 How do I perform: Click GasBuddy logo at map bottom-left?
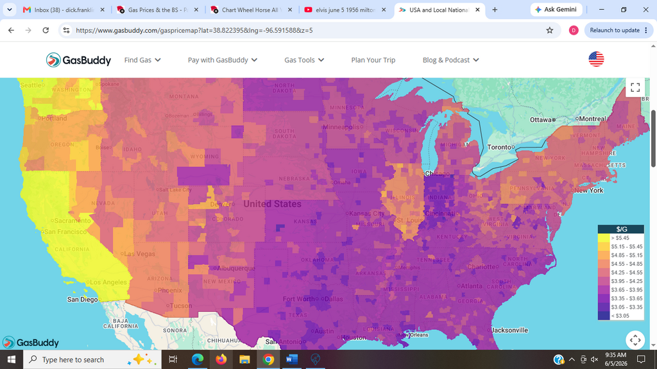pos(31,343)
